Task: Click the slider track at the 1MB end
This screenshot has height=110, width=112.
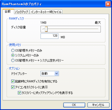Action: pos(43,29)
